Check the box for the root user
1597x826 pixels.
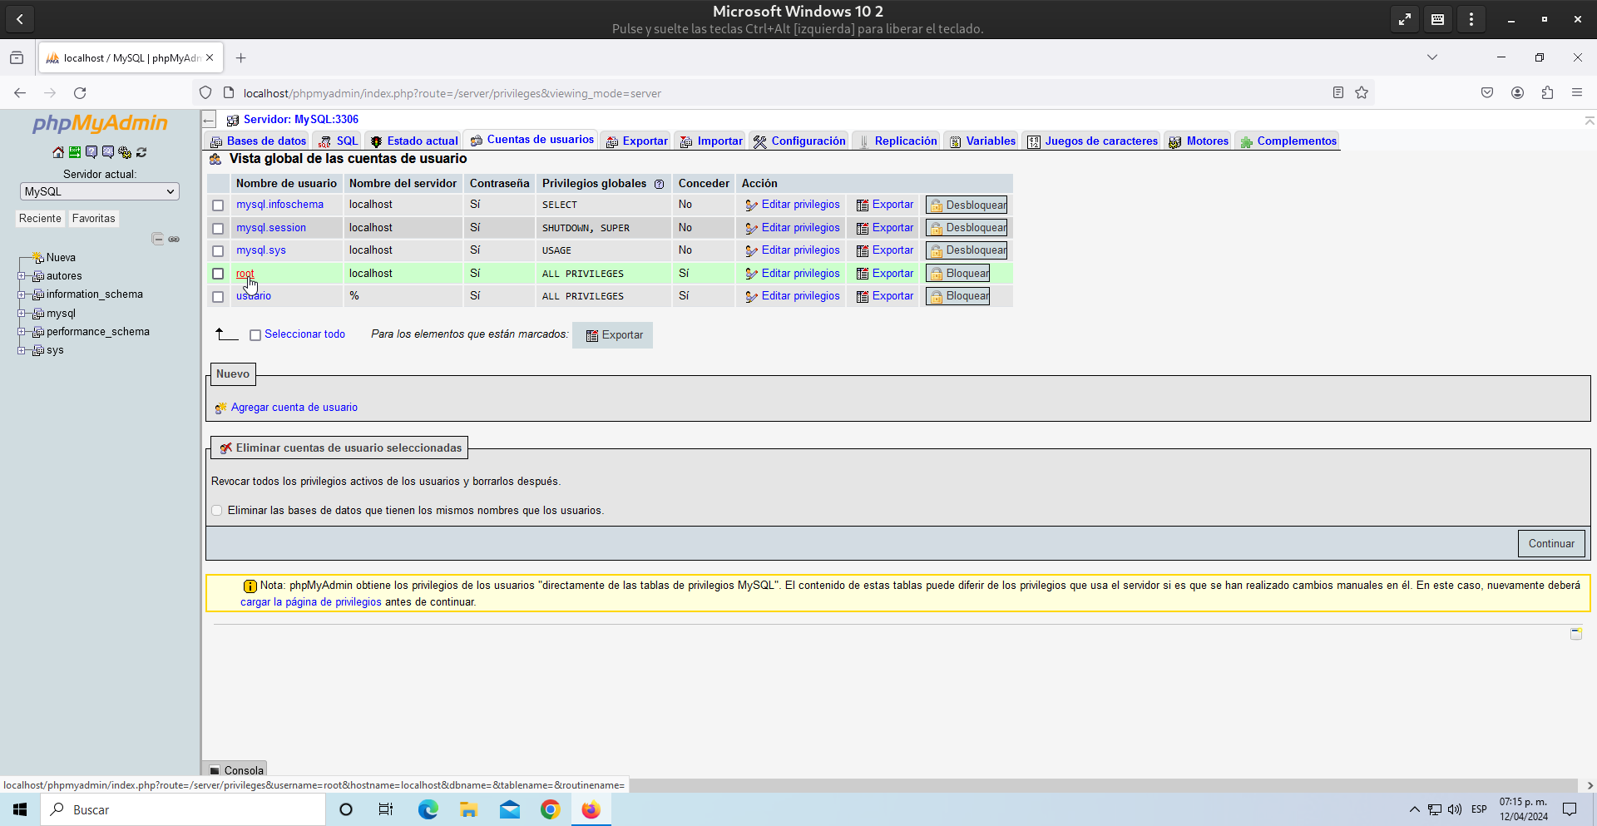(x=218, y=274)
